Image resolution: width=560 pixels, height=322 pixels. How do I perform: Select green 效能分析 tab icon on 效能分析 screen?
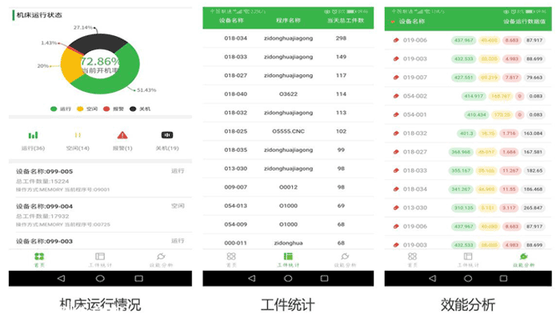[x=523, y=256]
